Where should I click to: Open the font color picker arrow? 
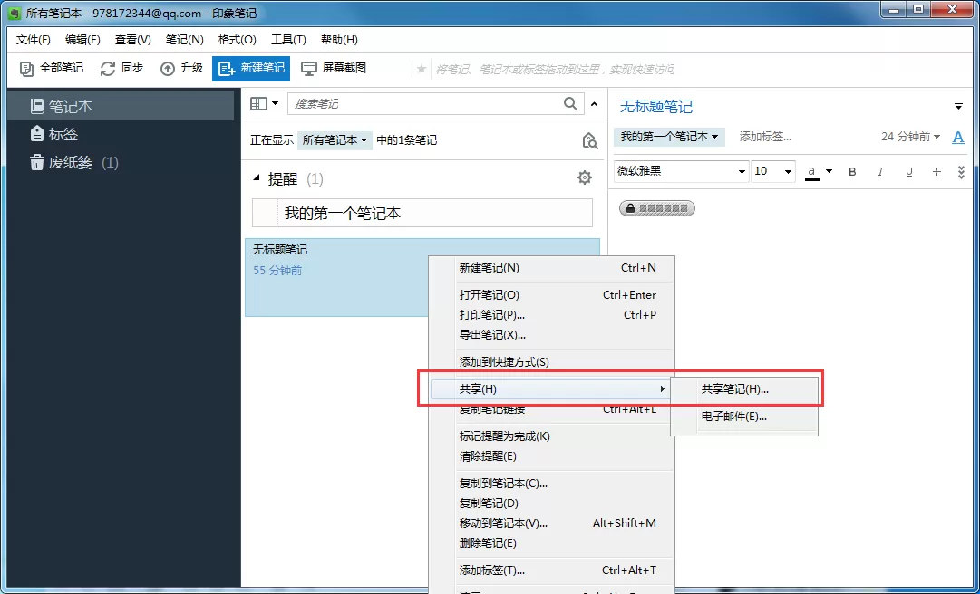(x=830, y=171)
